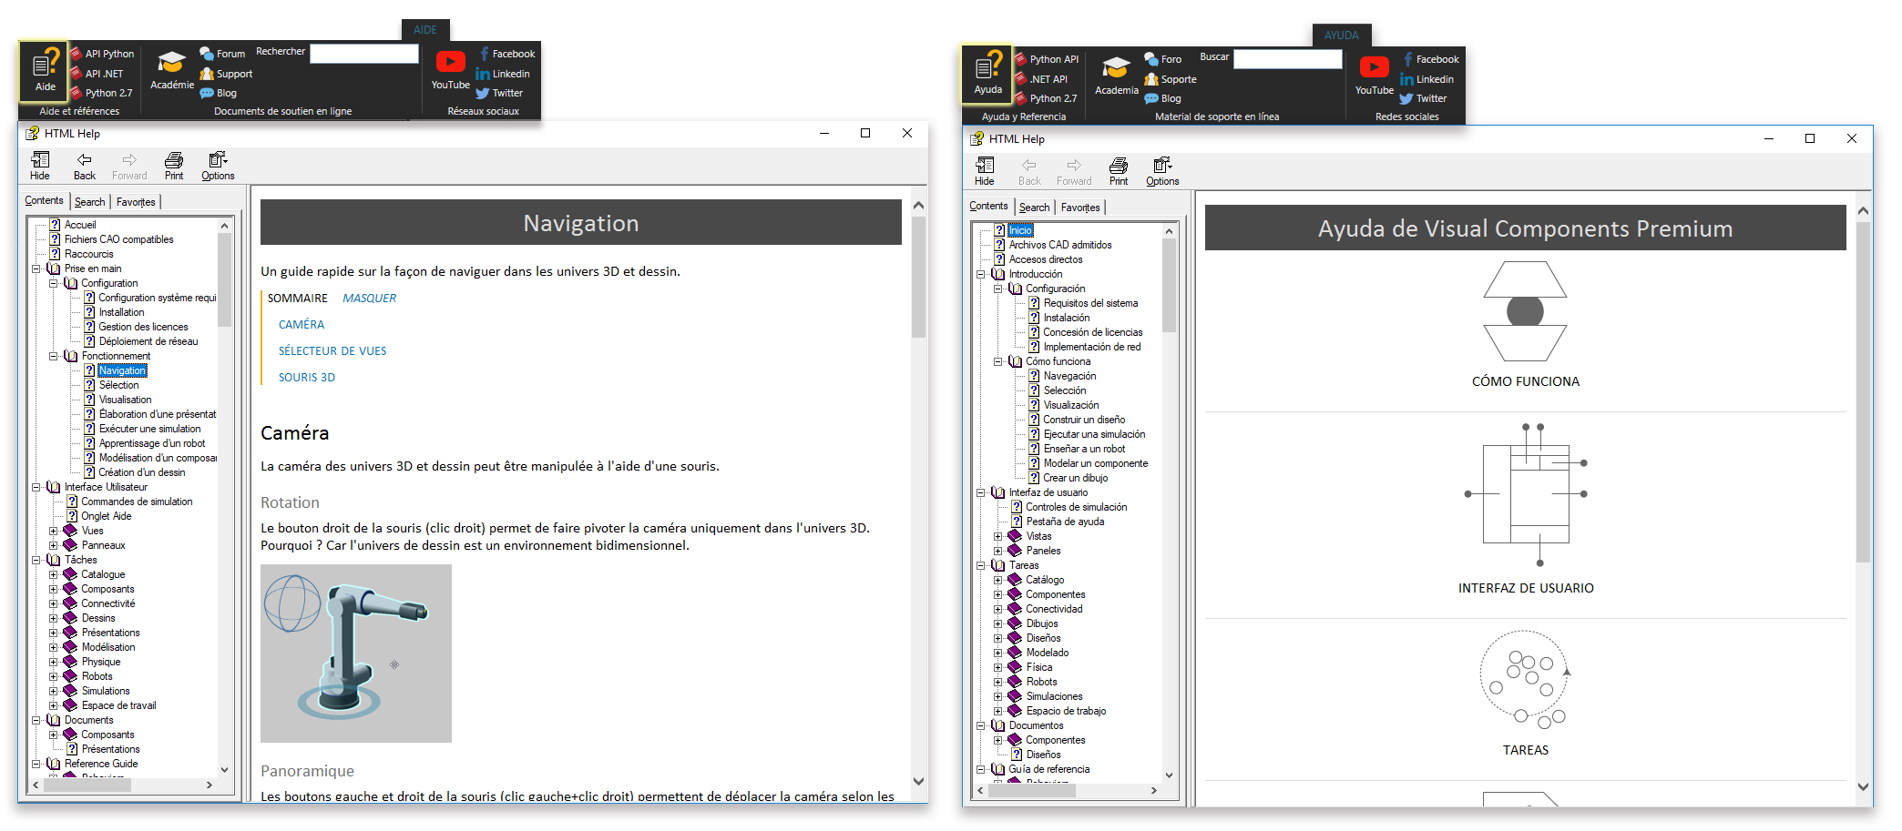Select the AYUDA ribbon tab
This screenshot has width=1902, height=831.
(x=1342, y=35)
